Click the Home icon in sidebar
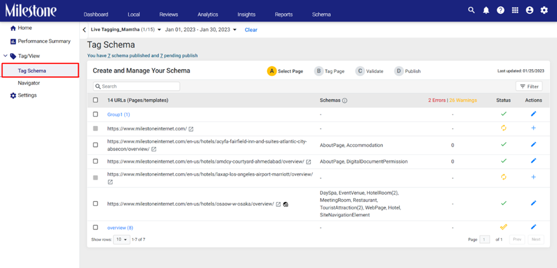557x268 pixels. [x=13, y=28]
